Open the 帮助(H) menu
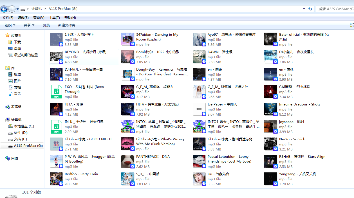The height and width of the screenshot is (198, 354). (x=70, y=18)
